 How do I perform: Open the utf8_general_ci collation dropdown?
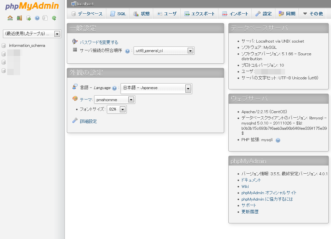[164, 51]
